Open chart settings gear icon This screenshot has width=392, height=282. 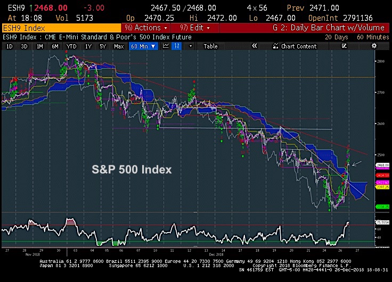(374, 46)
